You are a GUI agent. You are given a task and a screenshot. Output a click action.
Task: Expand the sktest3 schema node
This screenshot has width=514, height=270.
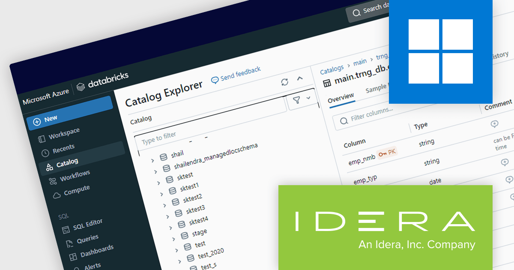(168, 216)
